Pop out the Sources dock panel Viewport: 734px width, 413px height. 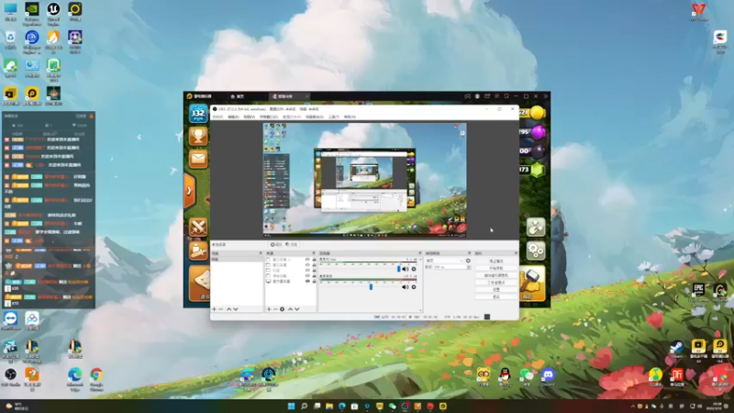(314, 253)
